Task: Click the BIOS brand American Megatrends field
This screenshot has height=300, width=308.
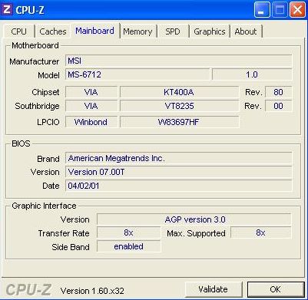Action: 179,158
